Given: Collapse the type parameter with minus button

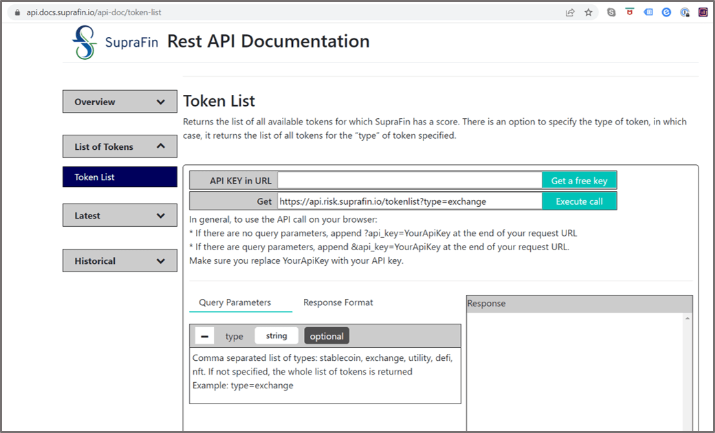Looking at the screenshot, I should click(204, 336).
